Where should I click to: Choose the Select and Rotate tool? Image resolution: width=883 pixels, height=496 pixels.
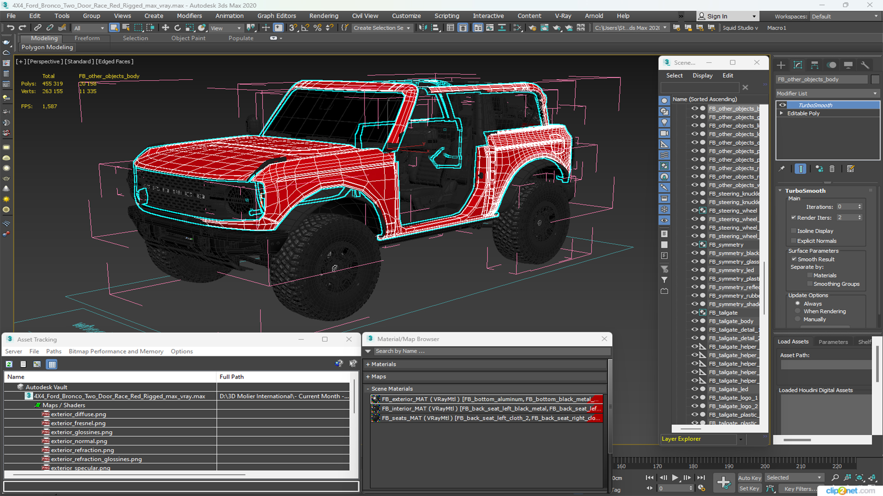point(178,28)
